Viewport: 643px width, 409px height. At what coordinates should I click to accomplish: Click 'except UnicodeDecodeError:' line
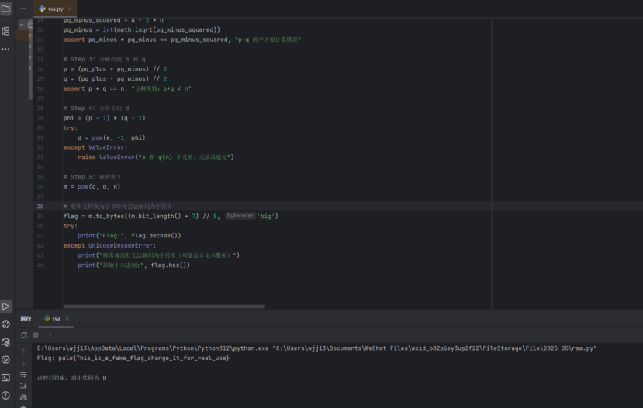[110, 245]
